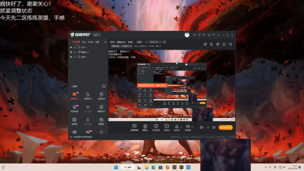Toggle the lock on 全屏 1 source
This screenshot has width=304, height=171.
pyautogui.click(x=75, y=57)
